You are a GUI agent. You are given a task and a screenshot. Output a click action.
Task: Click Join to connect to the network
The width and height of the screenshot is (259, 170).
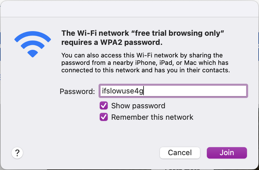[227, 153]
